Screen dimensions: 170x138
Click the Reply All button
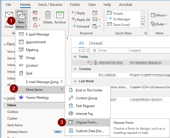pyautogui.click(x=81, y=20)
